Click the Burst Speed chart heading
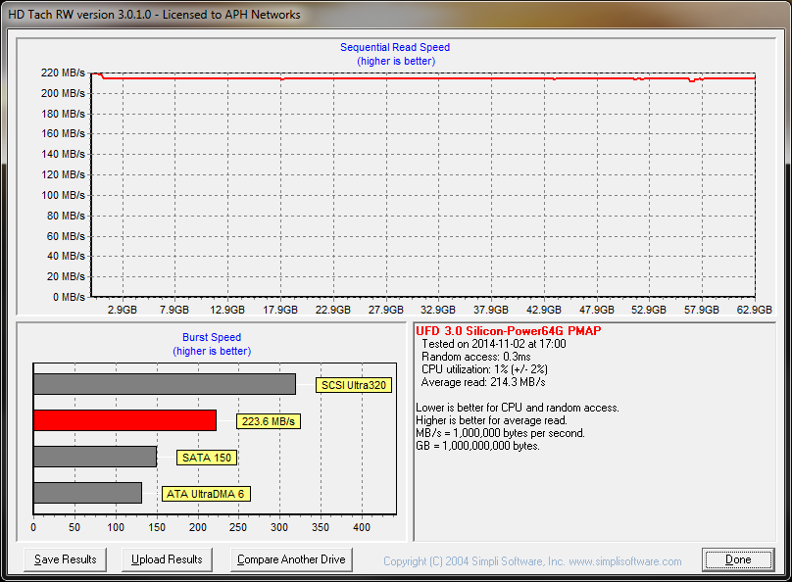This screenshot has width=792, height=582. (x=212, y=337)
